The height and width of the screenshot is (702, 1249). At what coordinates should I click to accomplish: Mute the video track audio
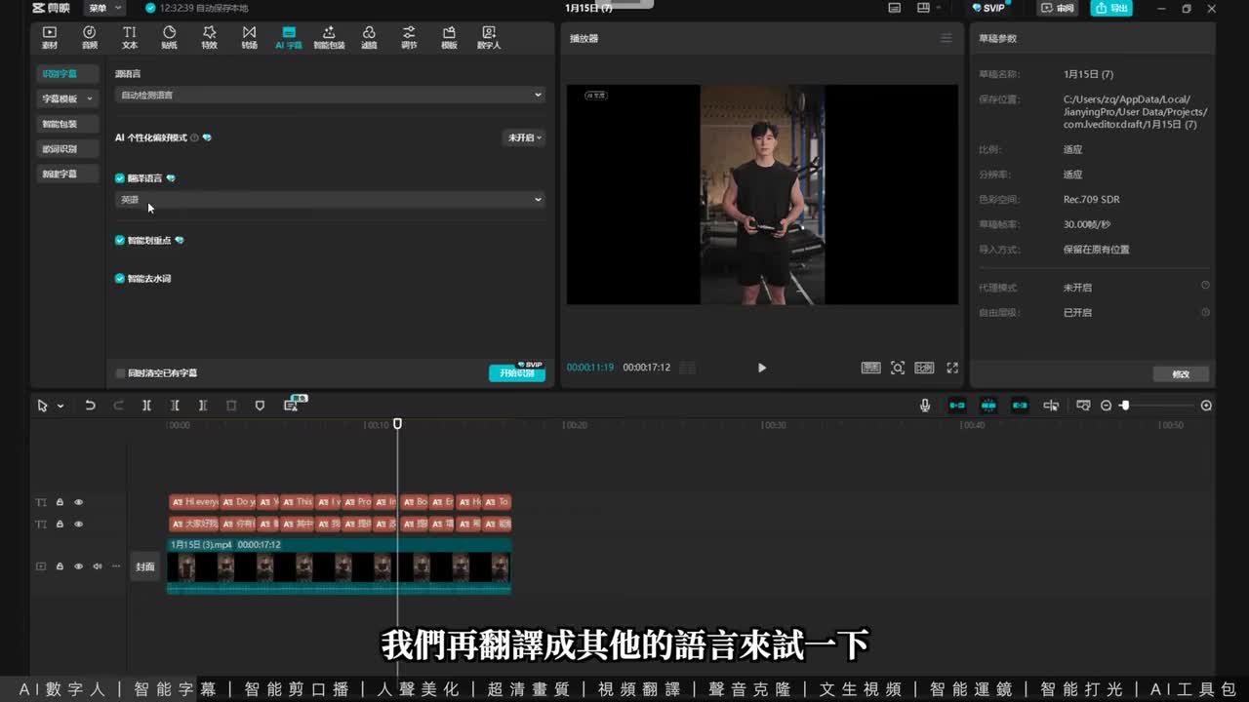(98, 566)
